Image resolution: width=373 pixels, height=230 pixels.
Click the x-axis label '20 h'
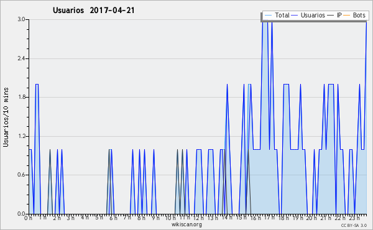311,218
